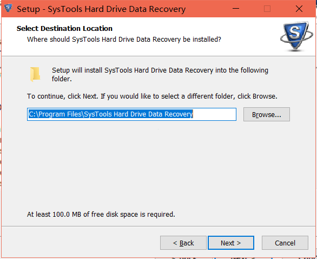
Task: Click the Next button to continue setup
Action: pos(231,243)
